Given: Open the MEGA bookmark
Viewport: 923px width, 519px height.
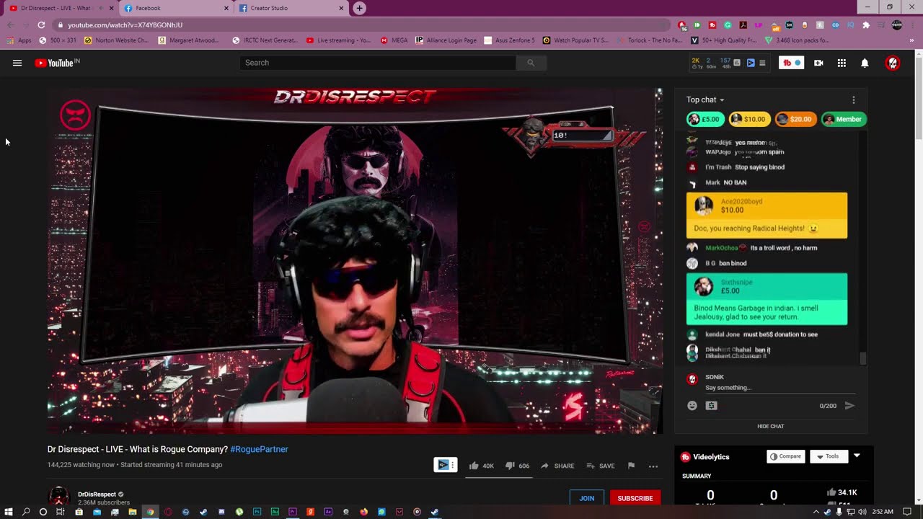Looking at the screenshot, I should coord(394,40).
